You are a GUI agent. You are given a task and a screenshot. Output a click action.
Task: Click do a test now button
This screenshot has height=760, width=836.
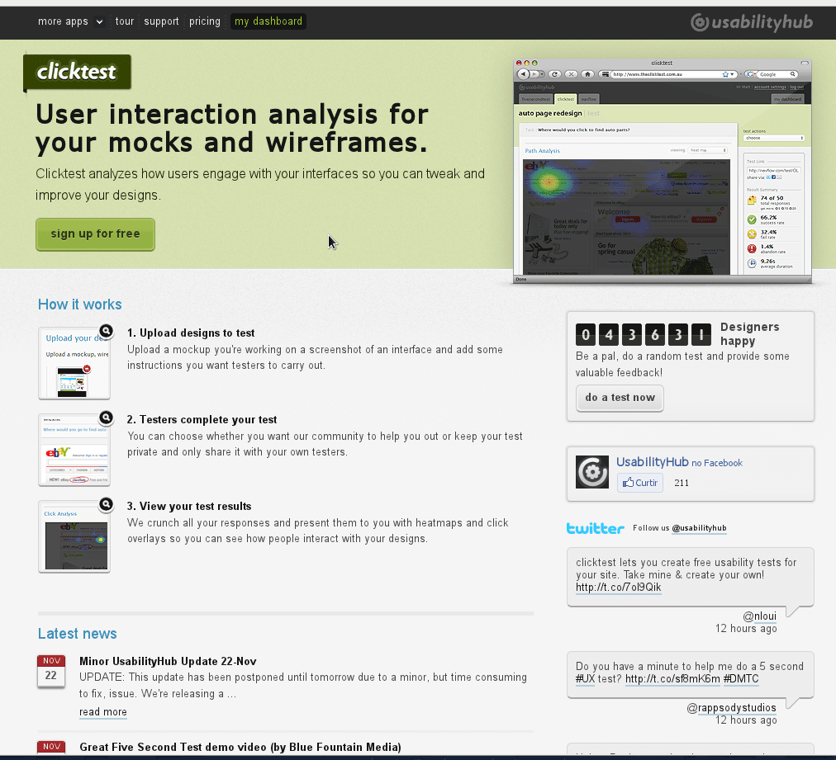point(620,398)
